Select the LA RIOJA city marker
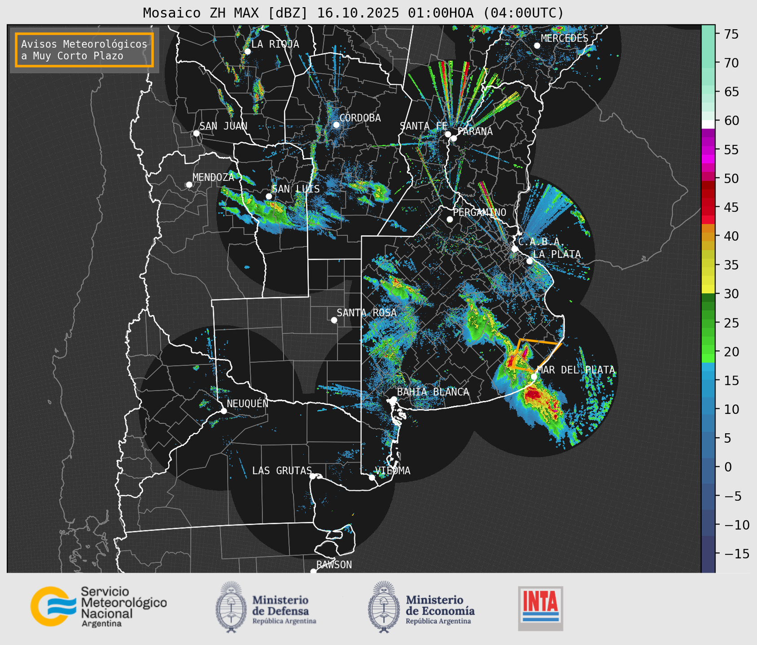Image resolution: width=757 pixels, height=645 pixels. (247, 51)
